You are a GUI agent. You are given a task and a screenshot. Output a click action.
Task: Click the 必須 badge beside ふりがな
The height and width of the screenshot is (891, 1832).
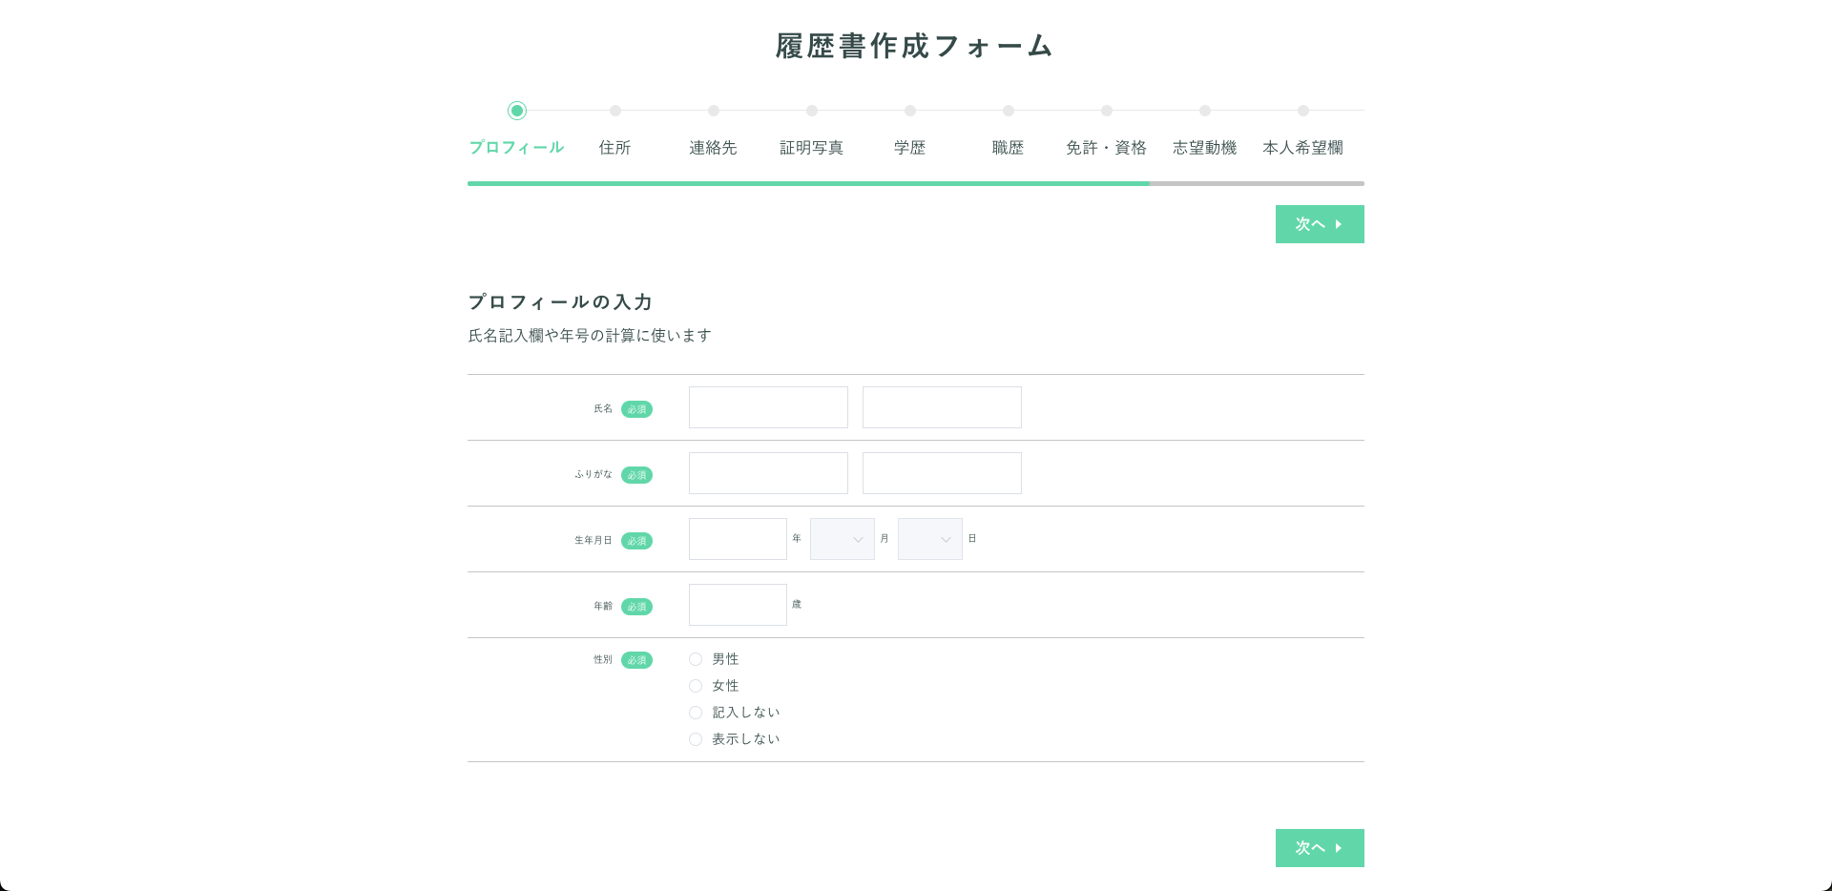[636, 475]
